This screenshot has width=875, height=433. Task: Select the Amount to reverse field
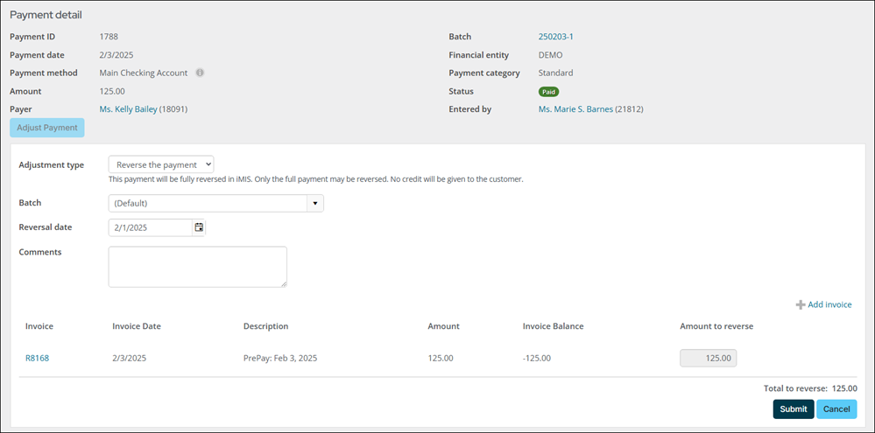[x=709, y=359]
